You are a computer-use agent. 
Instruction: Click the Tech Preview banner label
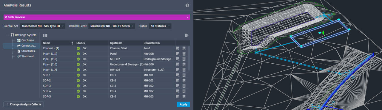coord(16,17)
